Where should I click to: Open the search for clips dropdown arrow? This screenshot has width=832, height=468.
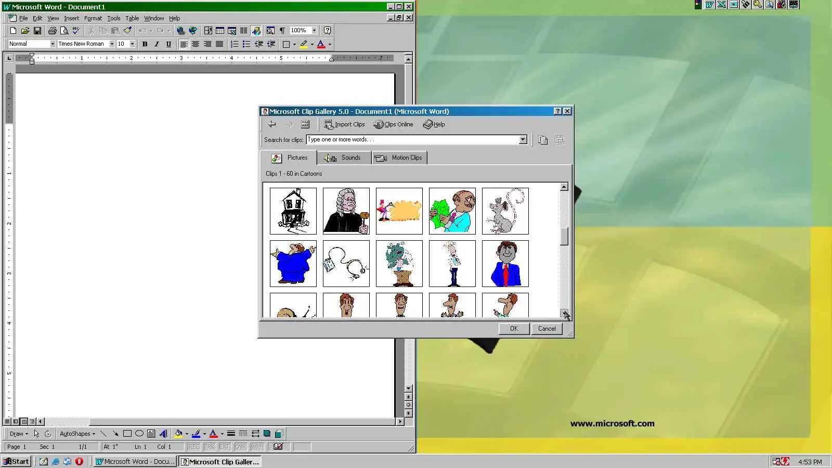523,139
